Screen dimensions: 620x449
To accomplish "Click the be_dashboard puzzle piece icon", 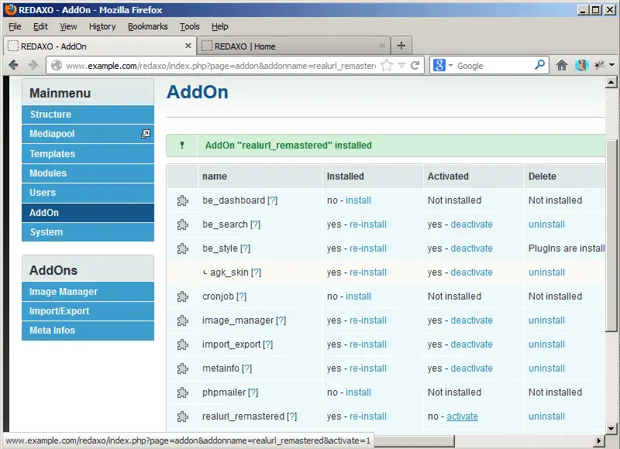I will pos(182,201).
